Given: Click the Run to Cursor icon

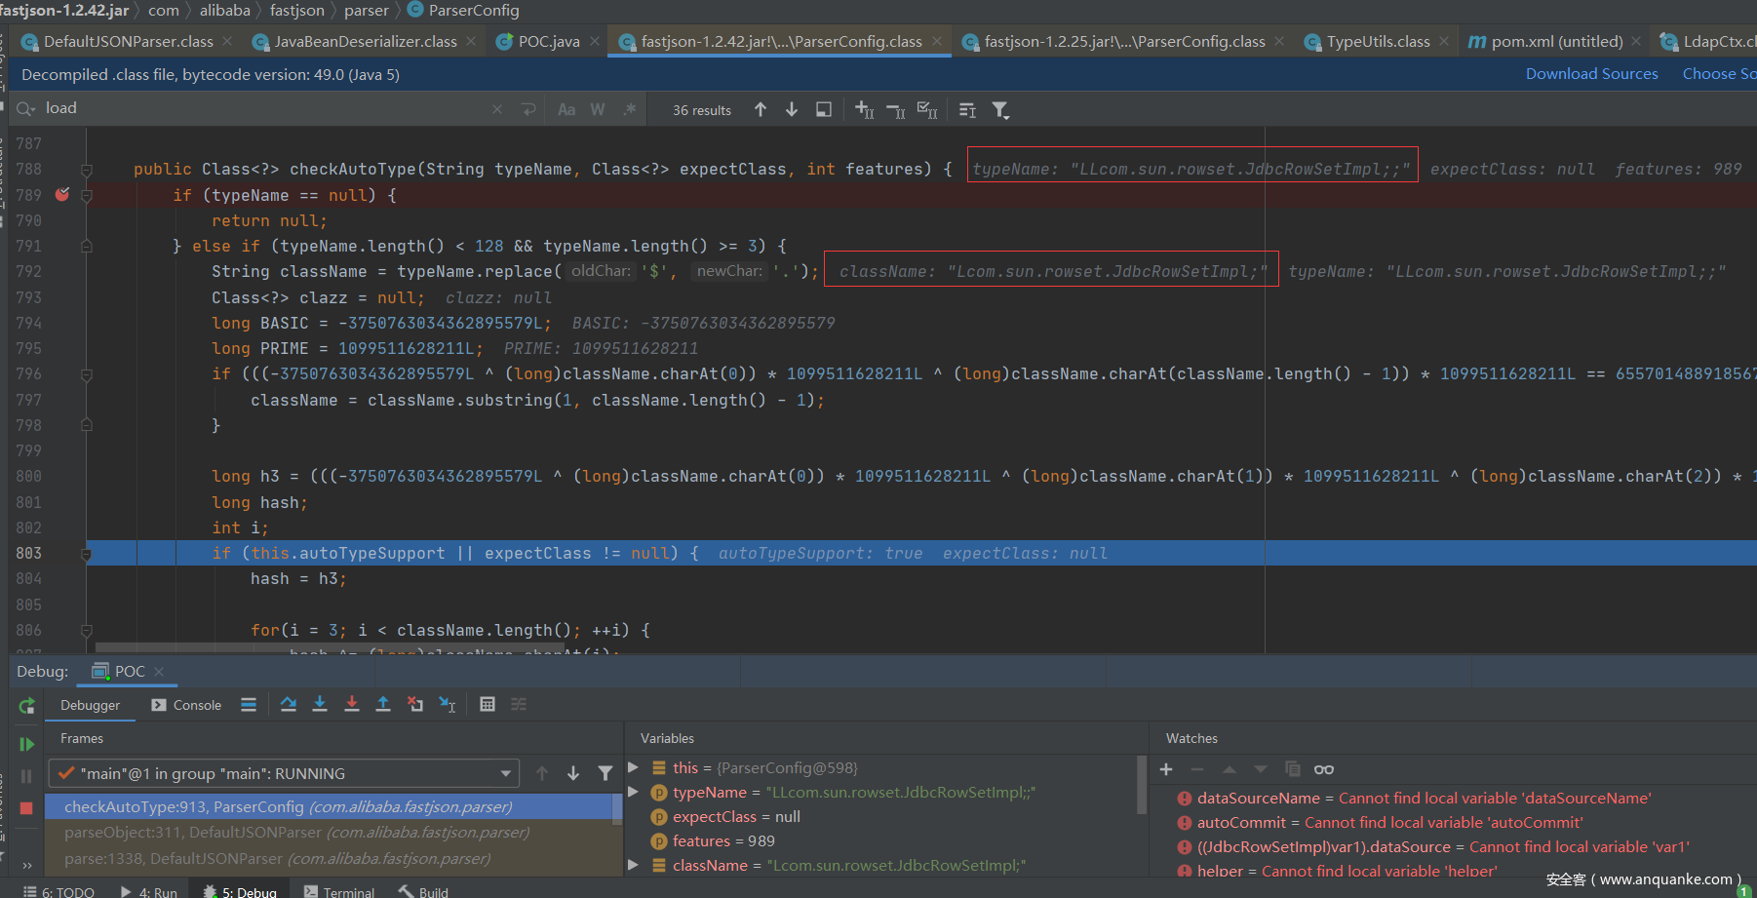Looking at the screenshot, I should [x=448, y=704].
